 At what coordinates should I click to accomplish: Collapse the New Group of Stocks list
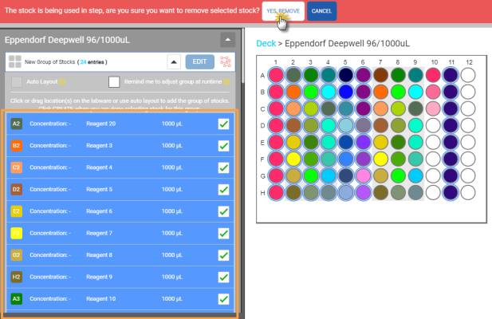173,61
